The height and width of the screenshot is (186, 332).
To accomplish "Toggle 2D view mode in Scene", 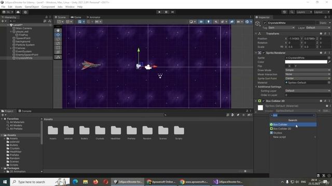I will click(x=201, y=22).
